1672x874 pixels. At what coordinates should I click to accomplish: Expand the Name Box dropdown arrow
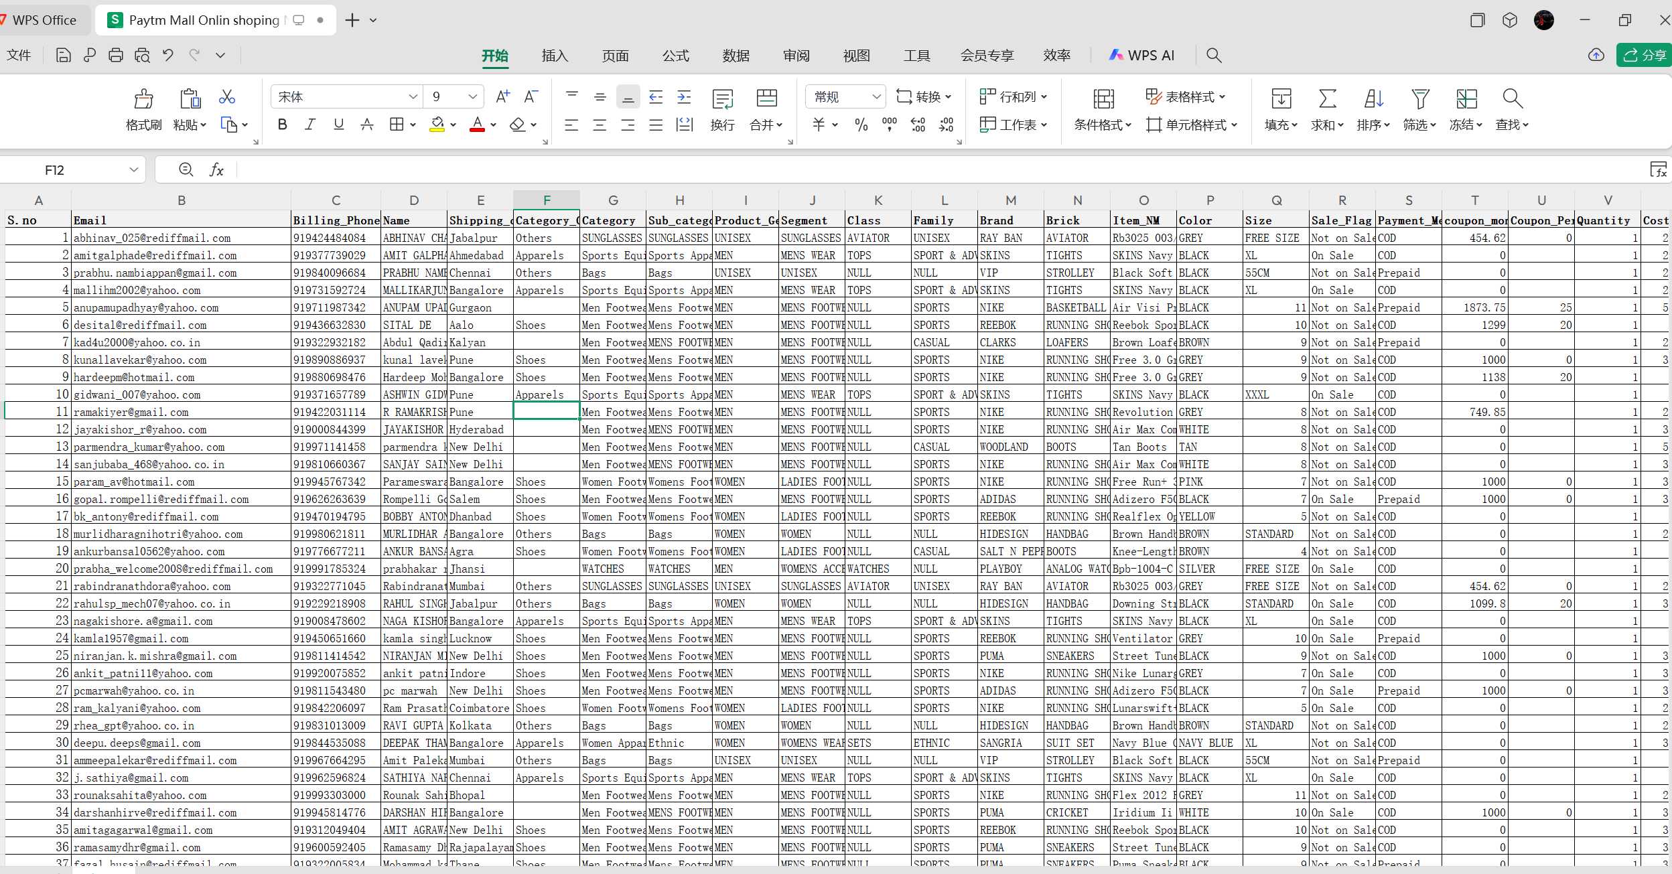pos(134,170)
